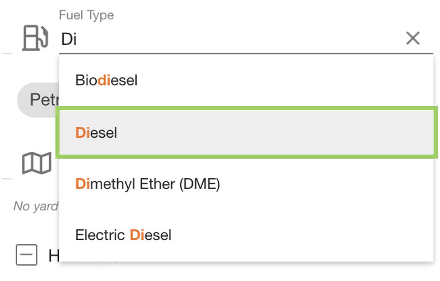The width and height of the screenshot is (440, 281).
Task: Click the orange Di in Dimethyl Ether
Action: [83, 184]
